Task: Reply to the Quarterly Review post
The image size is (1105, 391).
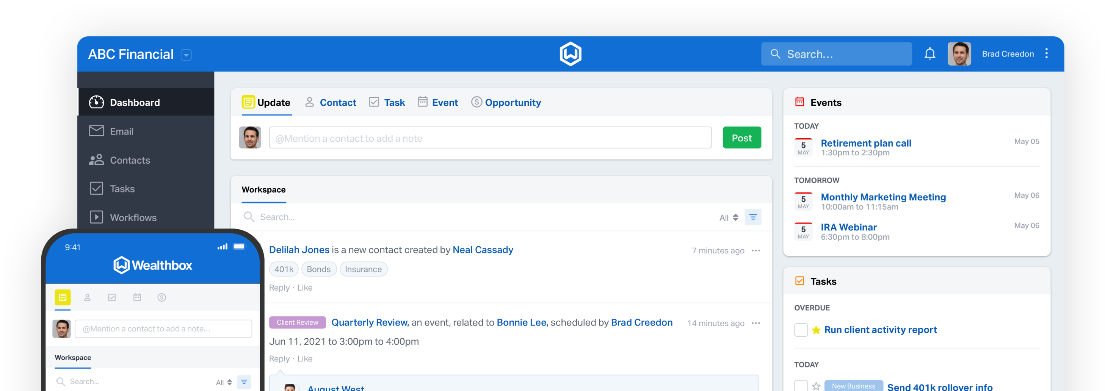Action: tap(279, 358)
